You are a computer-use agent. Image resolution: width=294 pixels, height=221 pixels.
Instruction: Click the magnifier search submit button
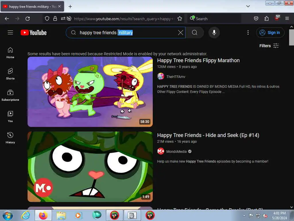195,33
